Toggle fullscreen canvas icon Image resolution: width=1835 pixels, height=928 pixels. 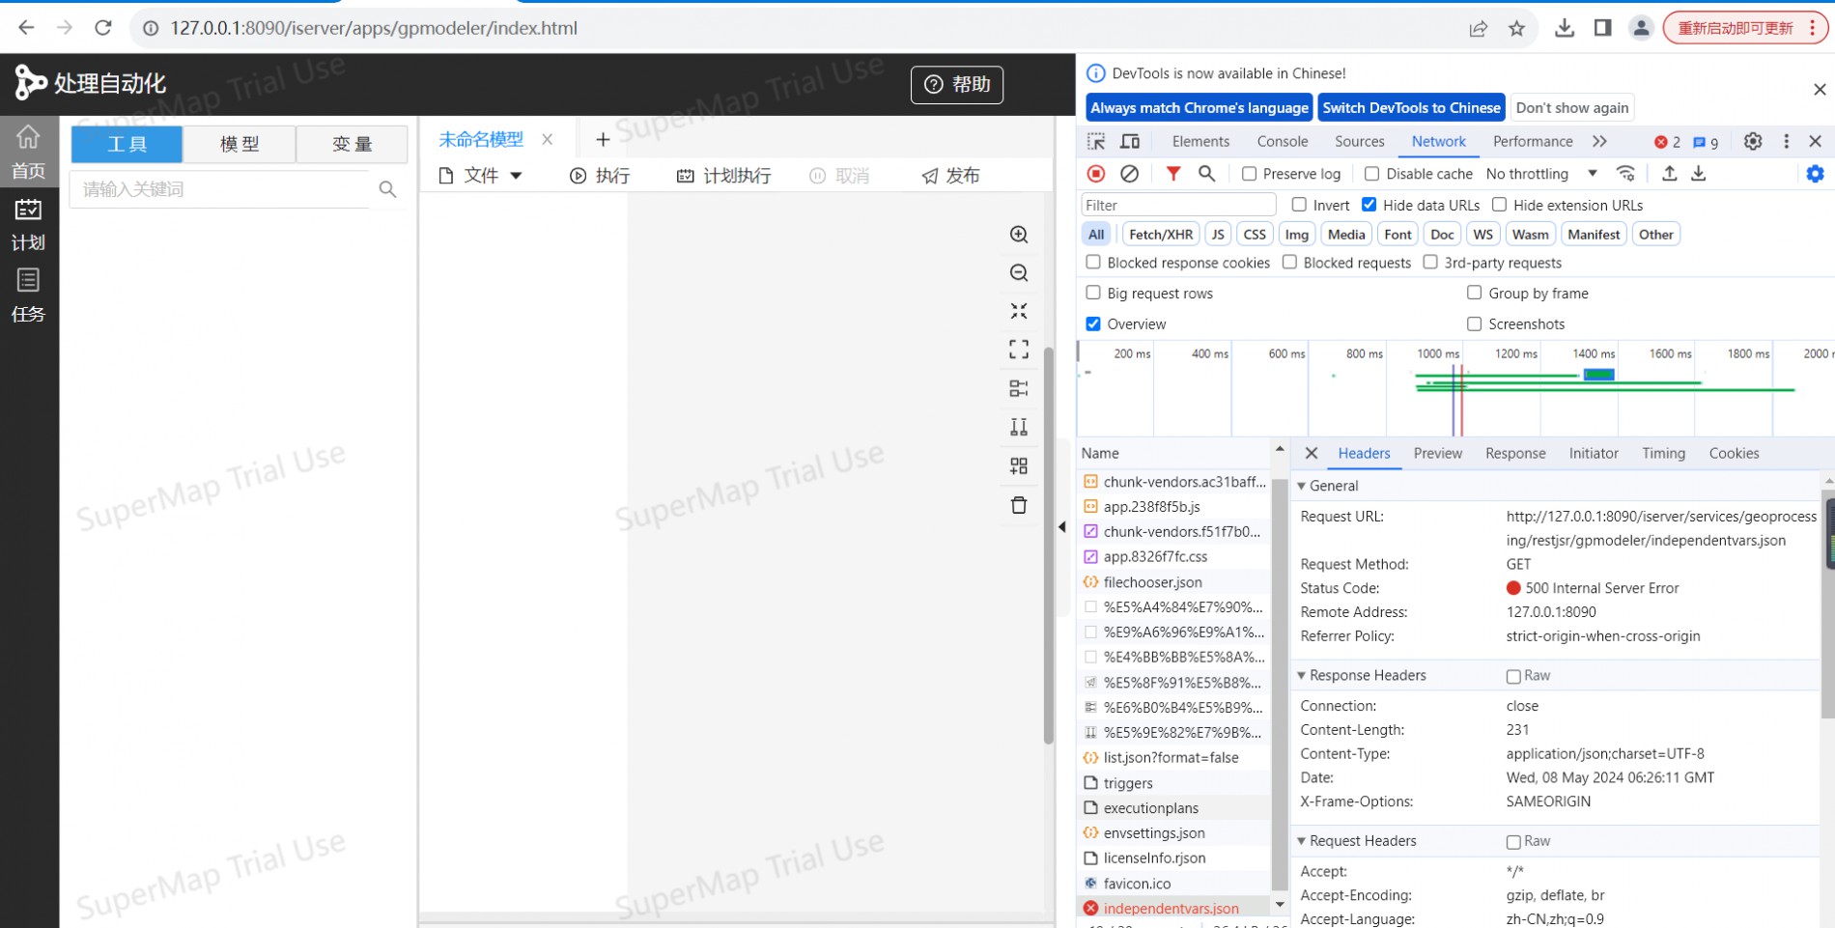(1018, 350)
